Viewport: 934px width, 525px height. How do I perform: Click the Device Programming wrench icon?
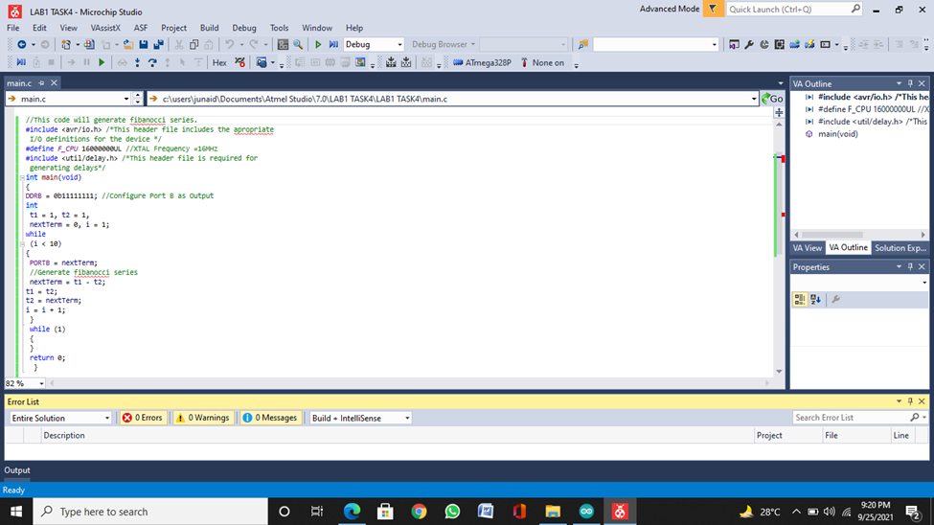(749, 45)
